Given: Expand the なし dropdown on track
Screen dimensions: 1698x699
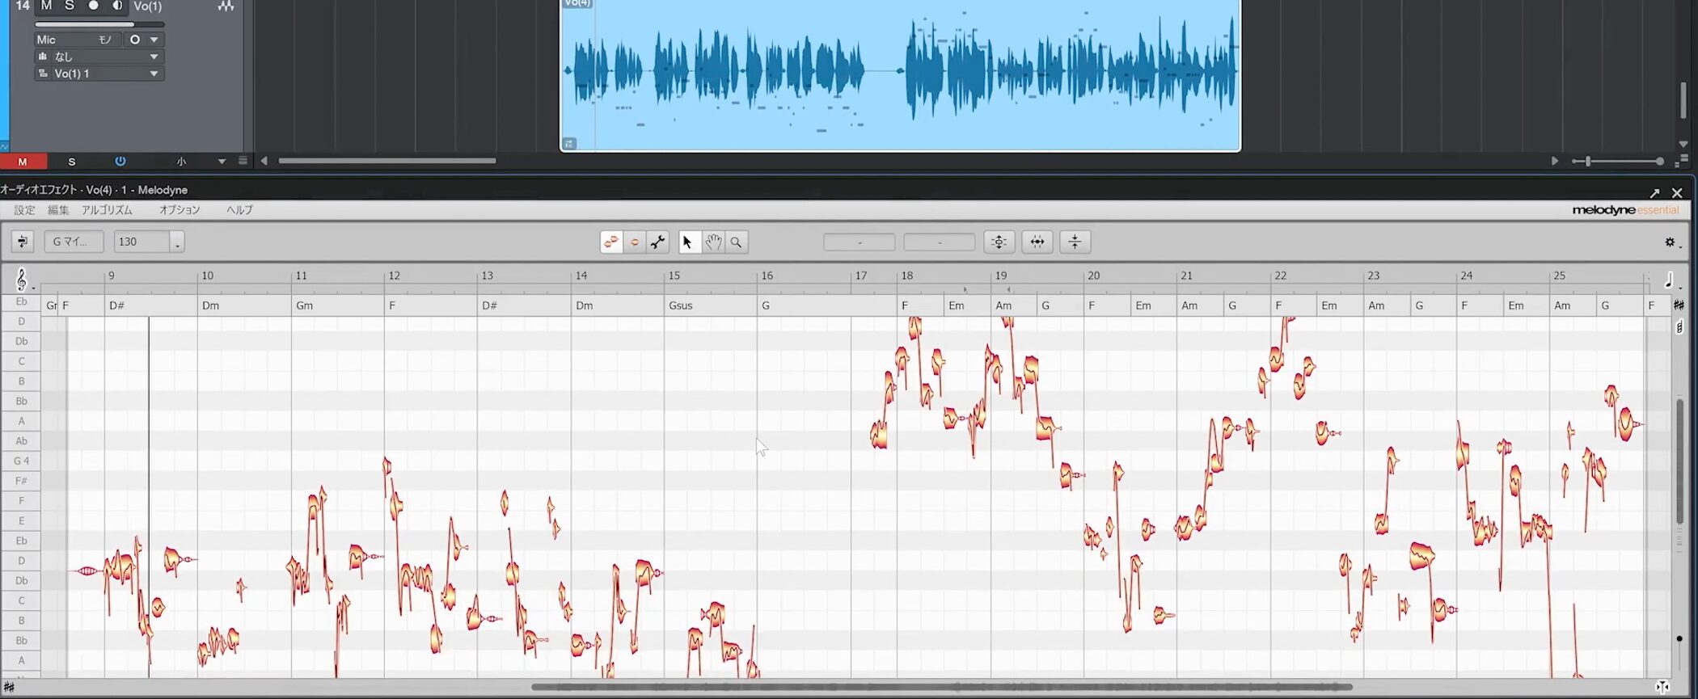Looking at the screenshot, I should pos(154,57).
